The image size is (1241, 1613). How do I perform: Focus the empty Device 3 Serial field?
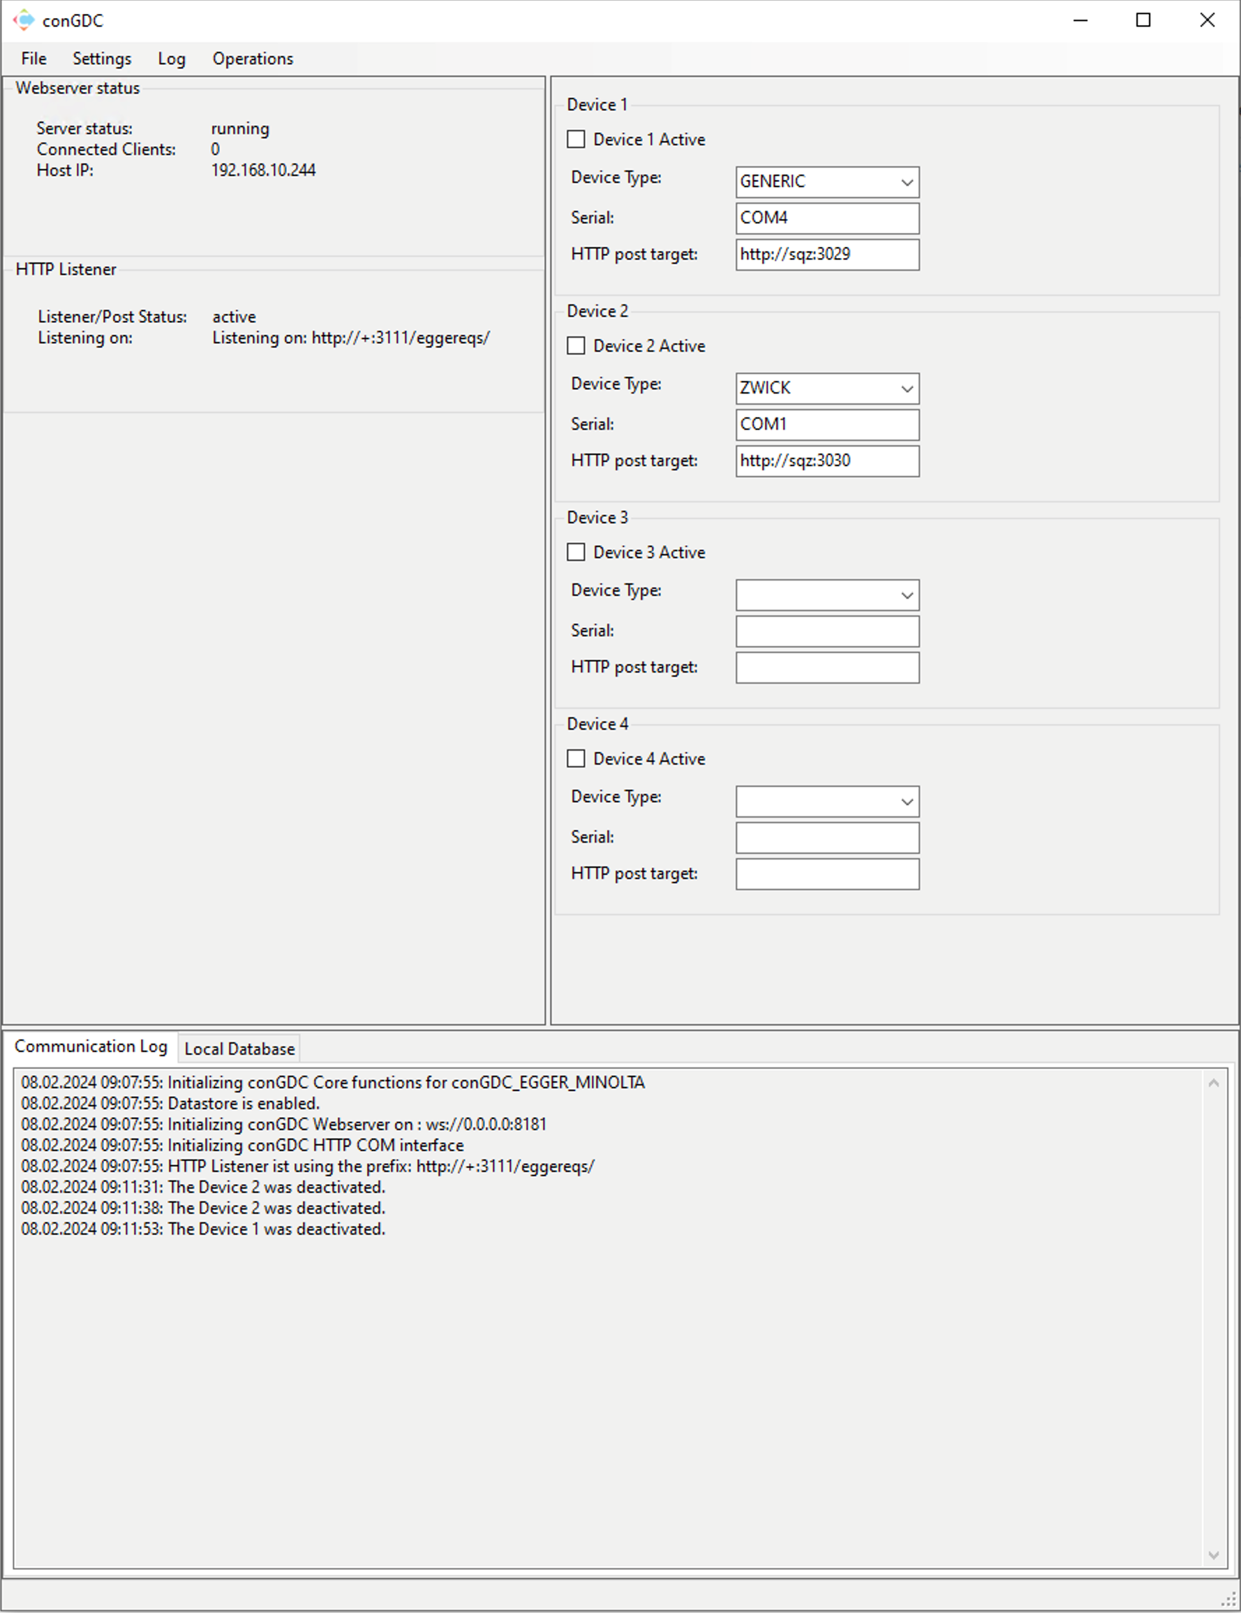[826, 631]
